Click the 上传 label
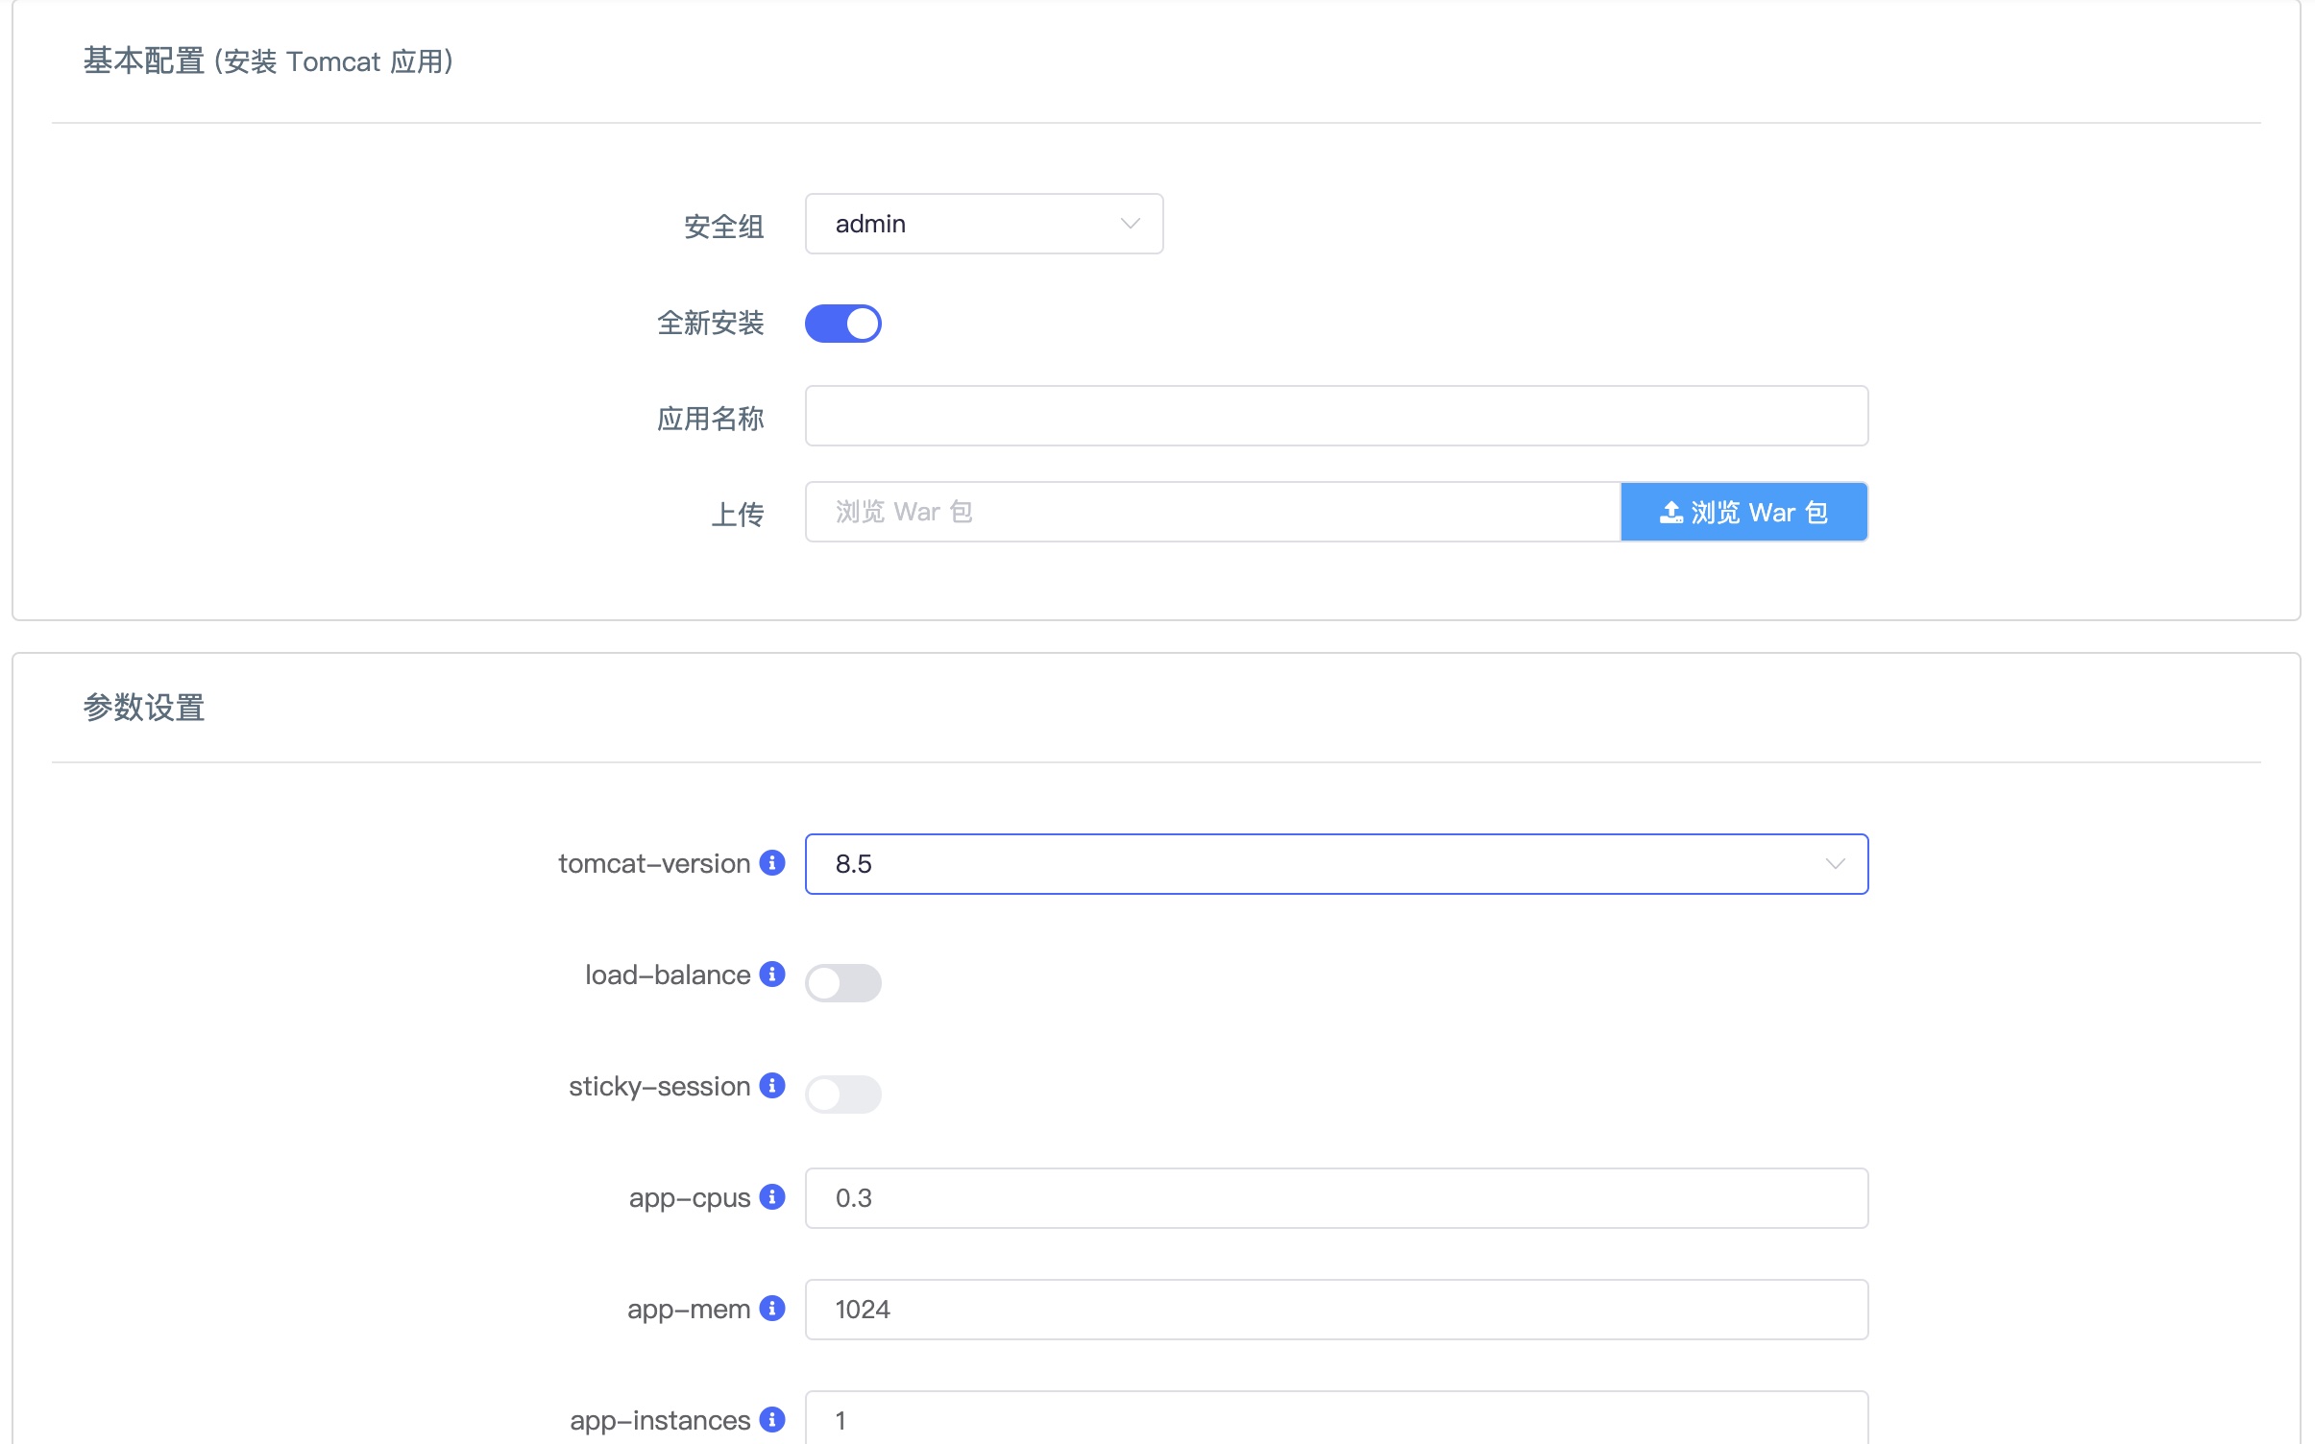Viewport: 2315px width, 1444px height. pyautogui.click(x=737, y=515)
